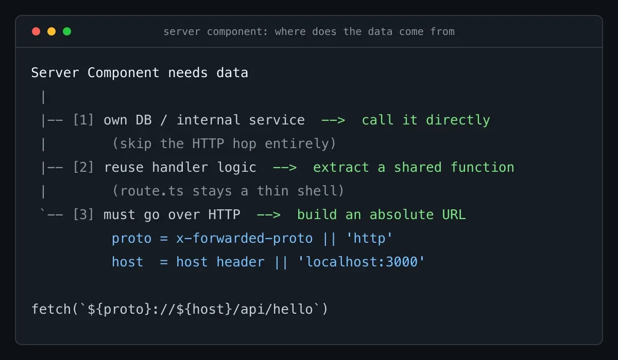Click the line 'host = host header || 'localhost:3000''
The height and width of the screenshot is (360, 618).
268,262
